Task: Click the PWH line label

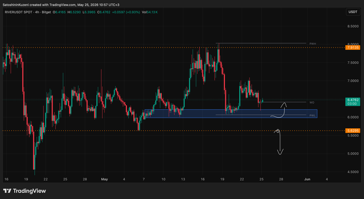Action: (313, 43)
